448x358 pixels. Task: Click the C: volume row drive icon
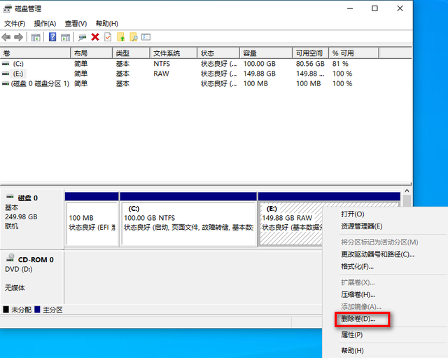[x=6, y=64]
